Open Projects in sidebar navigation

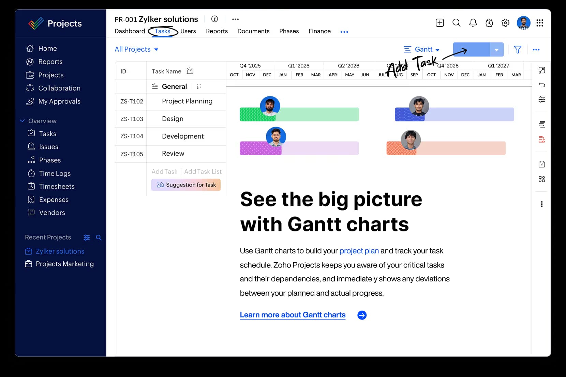(x=45, y=75)
